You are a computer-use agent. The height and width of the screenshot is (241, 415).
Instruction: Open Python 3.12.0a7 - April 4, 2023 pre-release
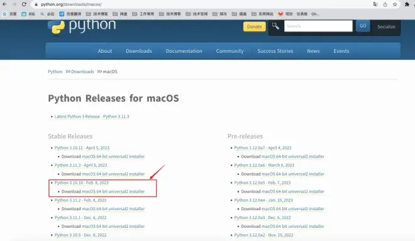pyautogui.click(x=263, y=148)
